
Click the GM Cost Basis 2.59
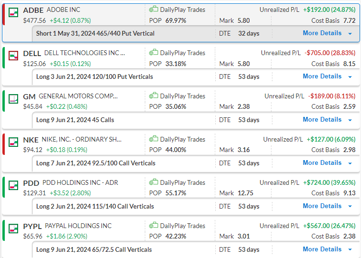point(350,106)
